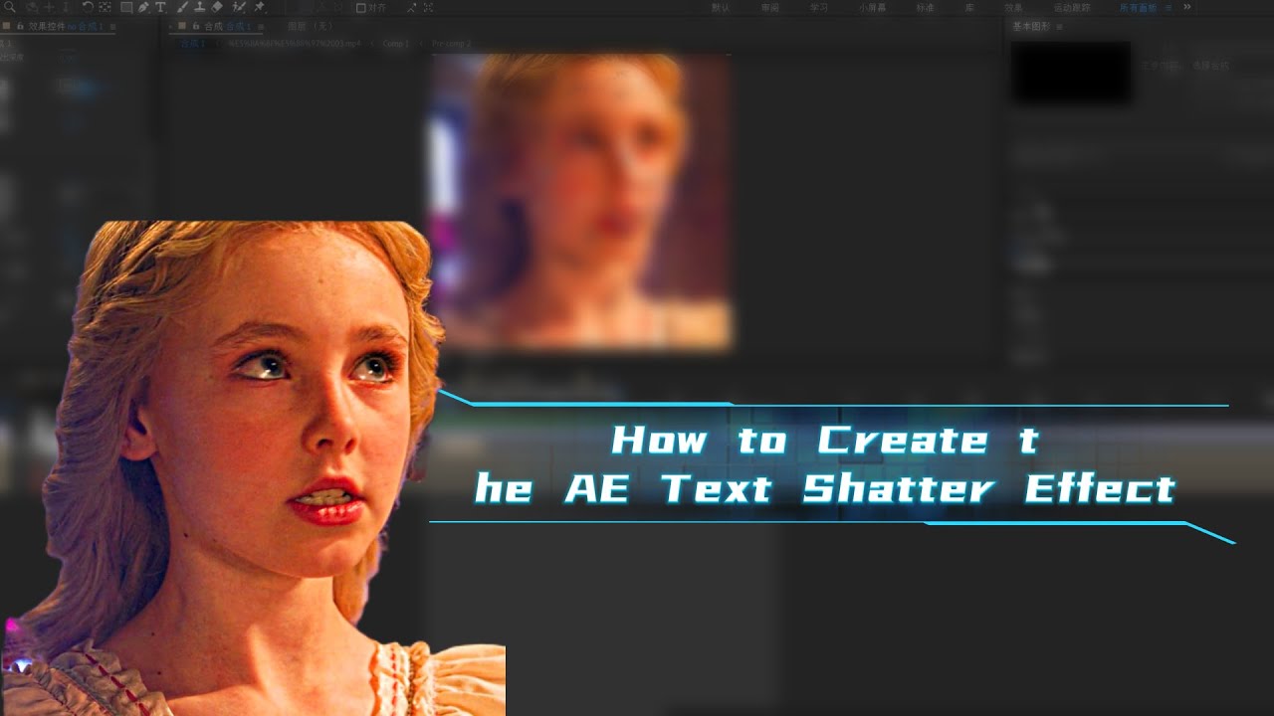The image size is (1274, 716).
Task: Select the Type (T) text tool
Action: coord(160,7)
